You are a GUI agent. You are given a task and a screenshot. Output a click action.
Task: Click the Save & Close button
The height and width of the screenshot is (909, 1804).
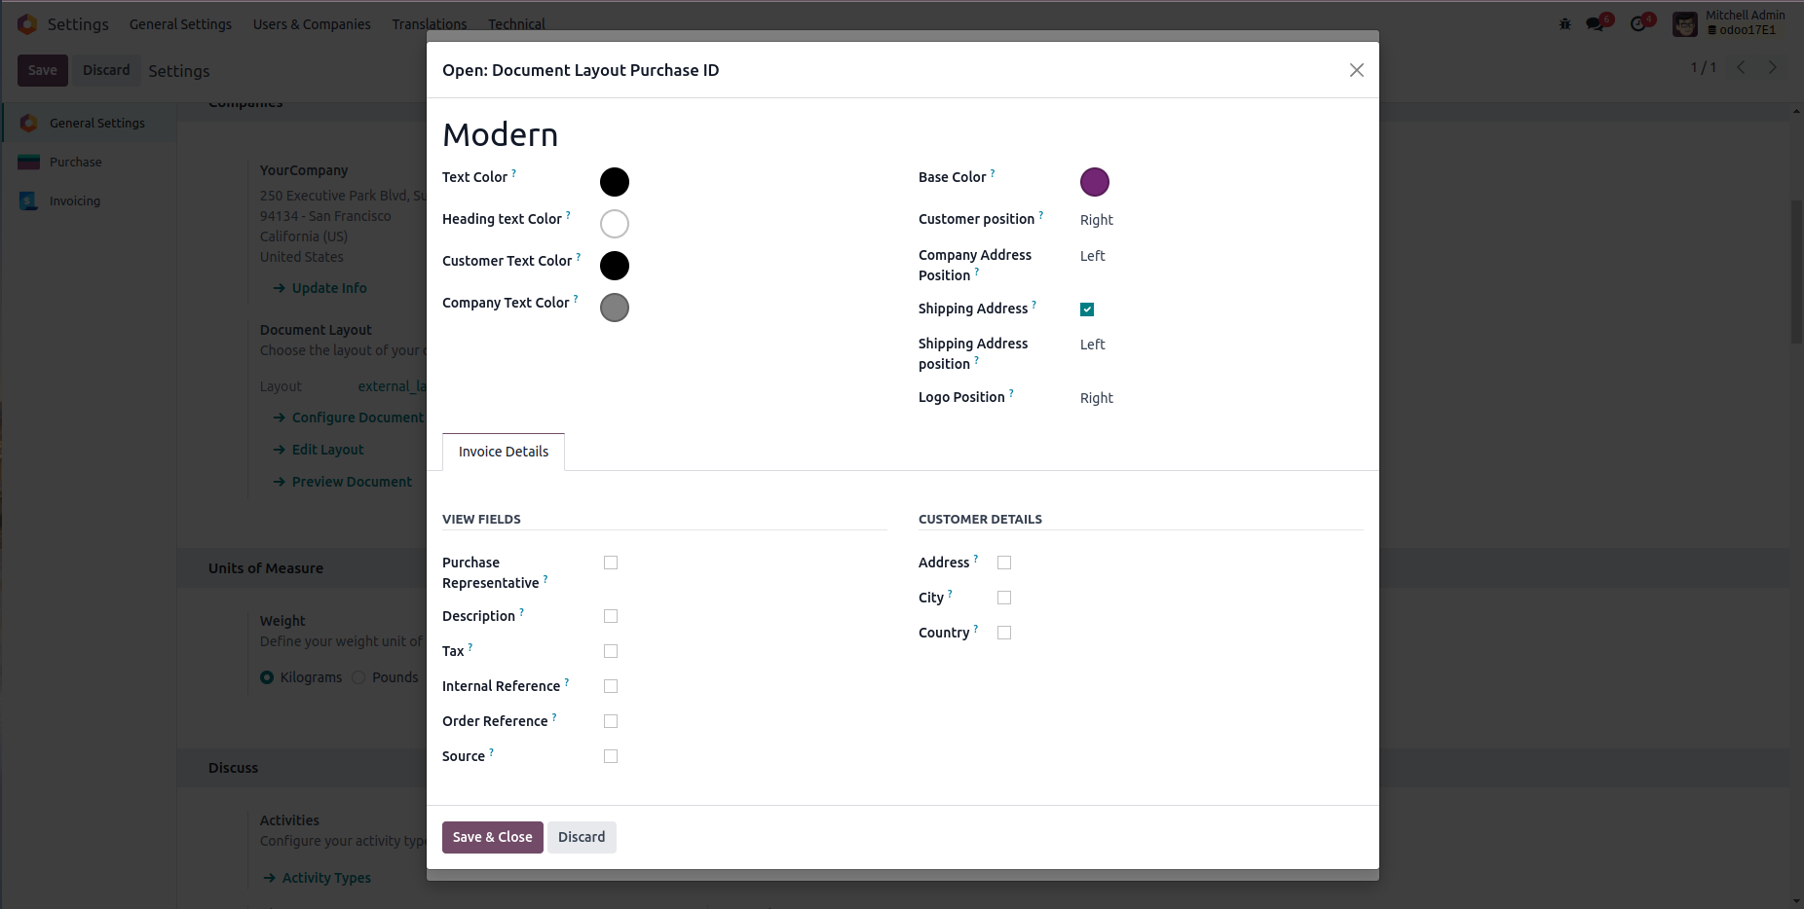493,837
